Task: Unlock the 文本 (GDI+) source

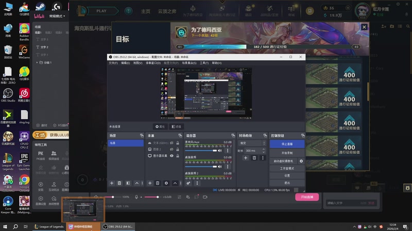Action: tap(178, 143)
